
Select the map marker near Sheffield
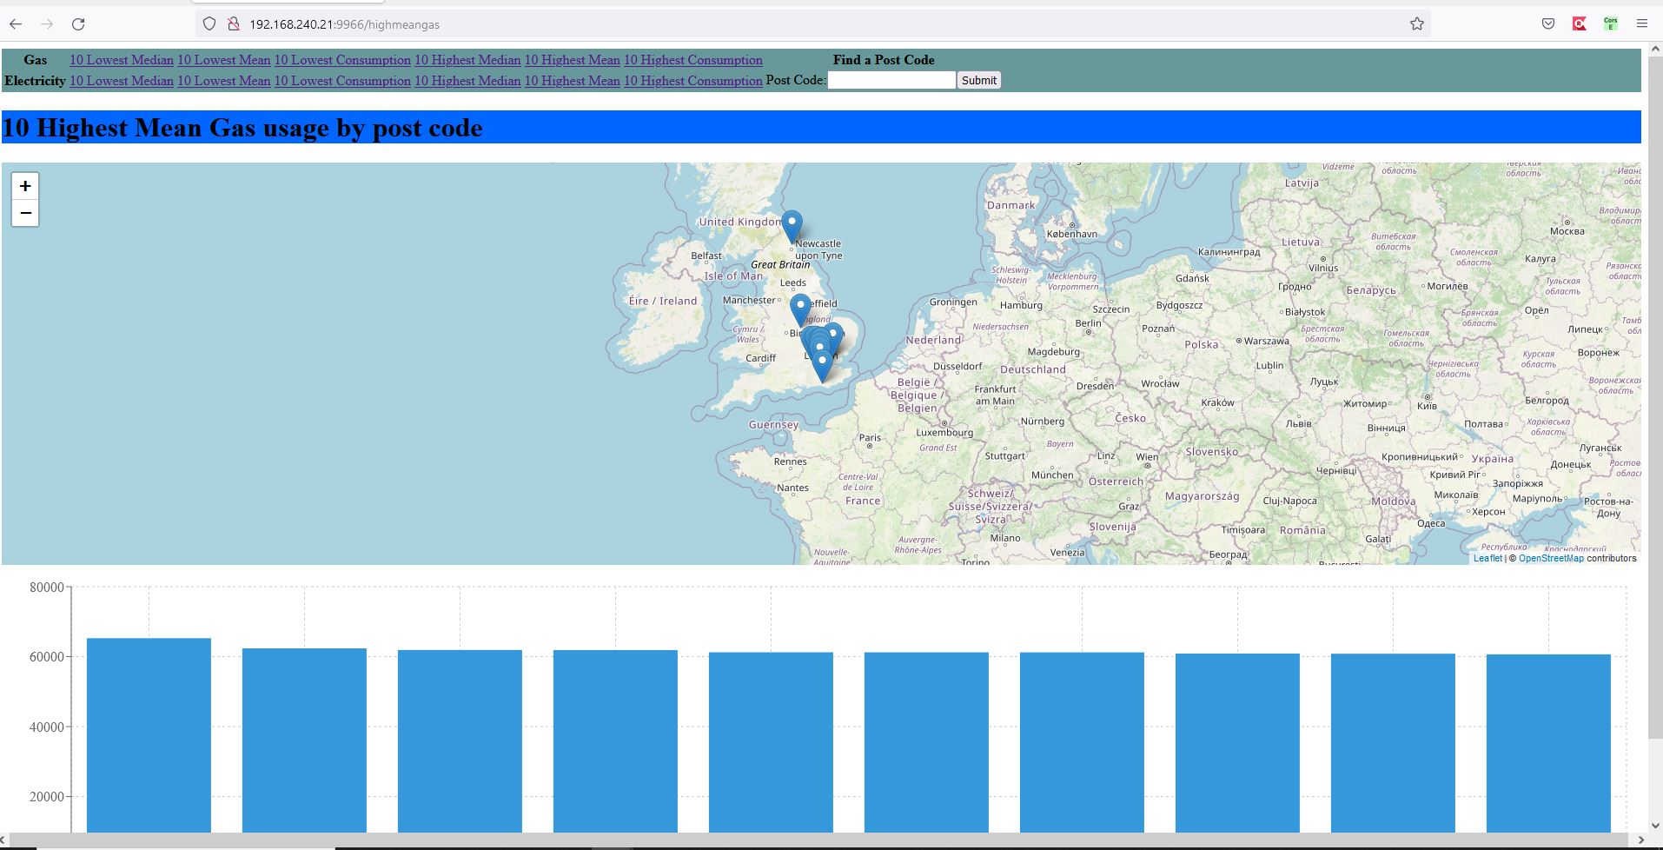[x=800, y=309]
